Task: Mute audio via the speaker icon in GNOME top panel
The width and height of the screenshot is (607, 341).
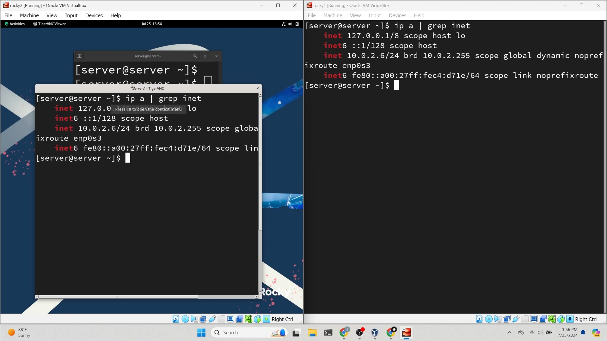Action: (290, 24)
